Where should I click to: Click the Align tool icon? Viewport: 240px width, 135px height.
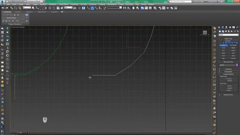click(x=129, y=8)
